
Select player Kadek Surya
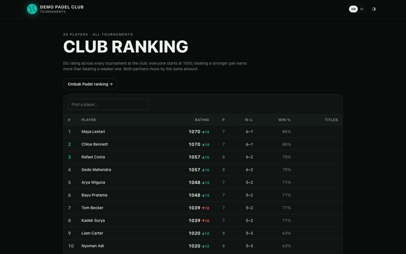tap(93, 220)
